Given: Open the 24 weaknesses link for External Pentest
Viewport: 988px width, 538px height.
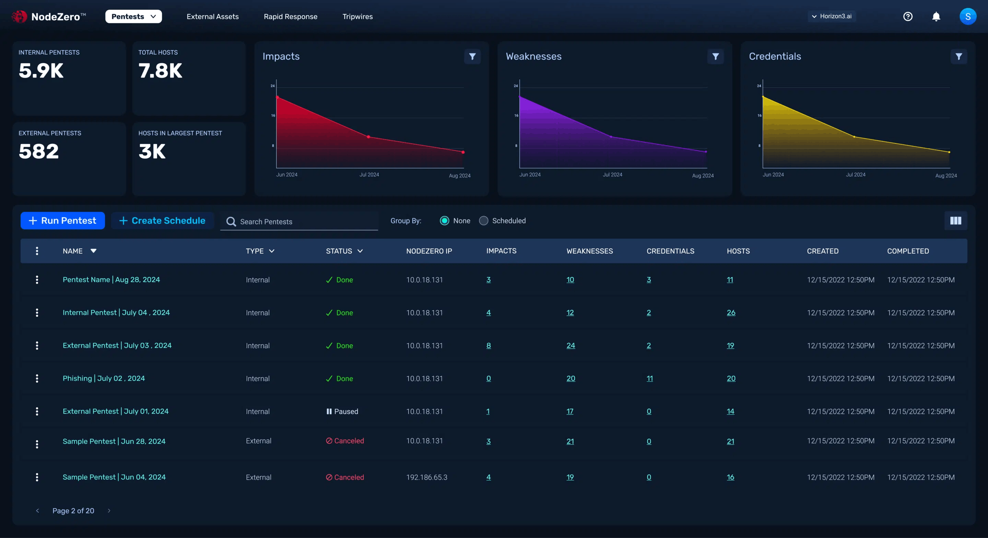Looking at the screenshot, I should 571,346.
